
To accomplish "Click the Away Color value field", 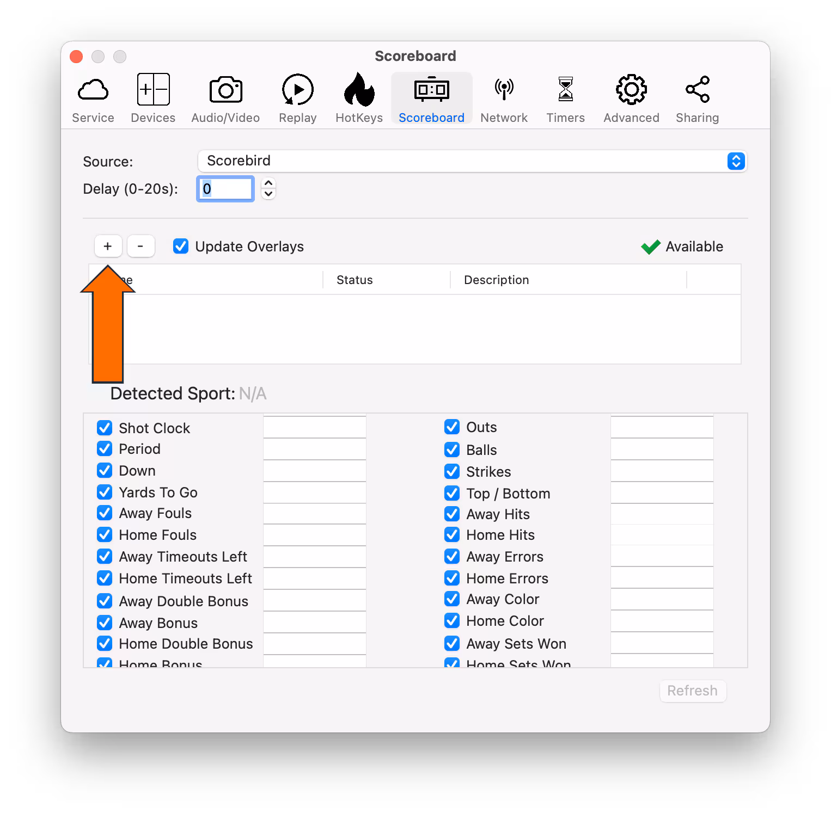I will (x=662, y=599).
